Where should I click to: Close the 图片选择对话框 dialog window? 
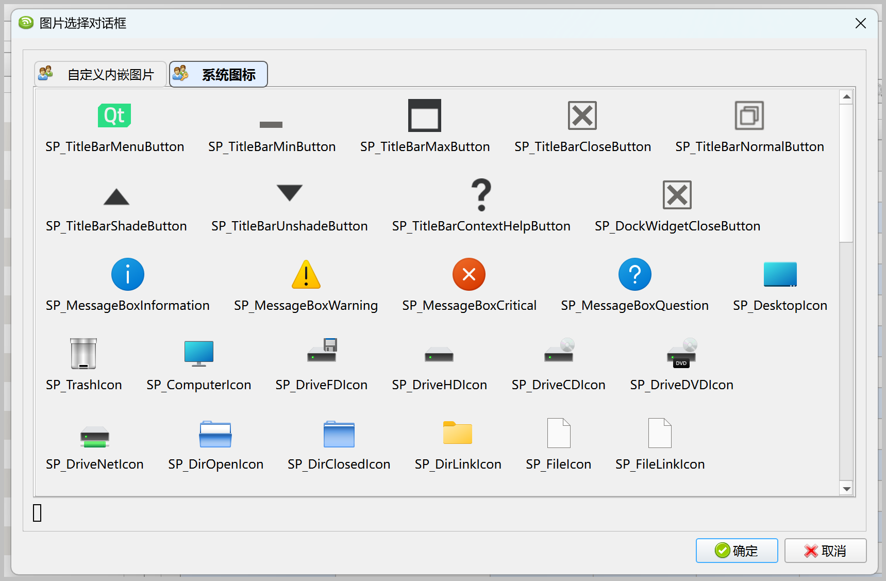click(860, 23)
